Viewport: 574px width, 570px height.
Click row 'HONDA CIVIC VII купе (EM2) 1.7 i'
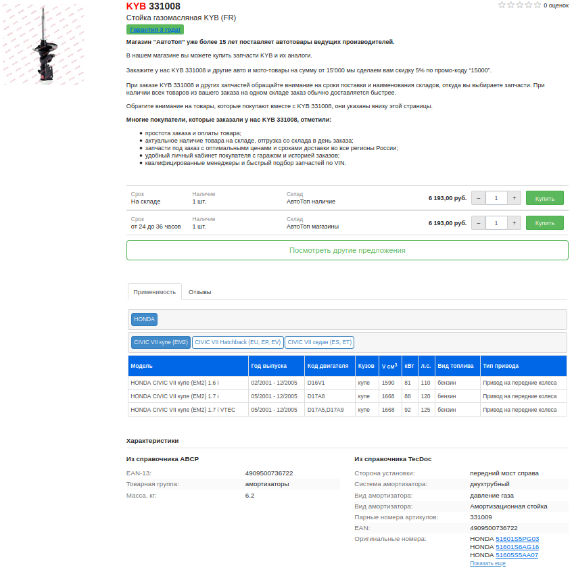click(347, 396)
